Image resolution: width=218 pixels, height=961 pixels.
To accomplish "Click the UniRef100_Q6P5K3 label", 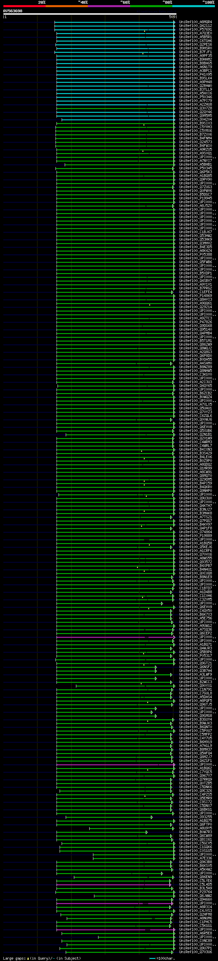I will [x=195, y=172].
